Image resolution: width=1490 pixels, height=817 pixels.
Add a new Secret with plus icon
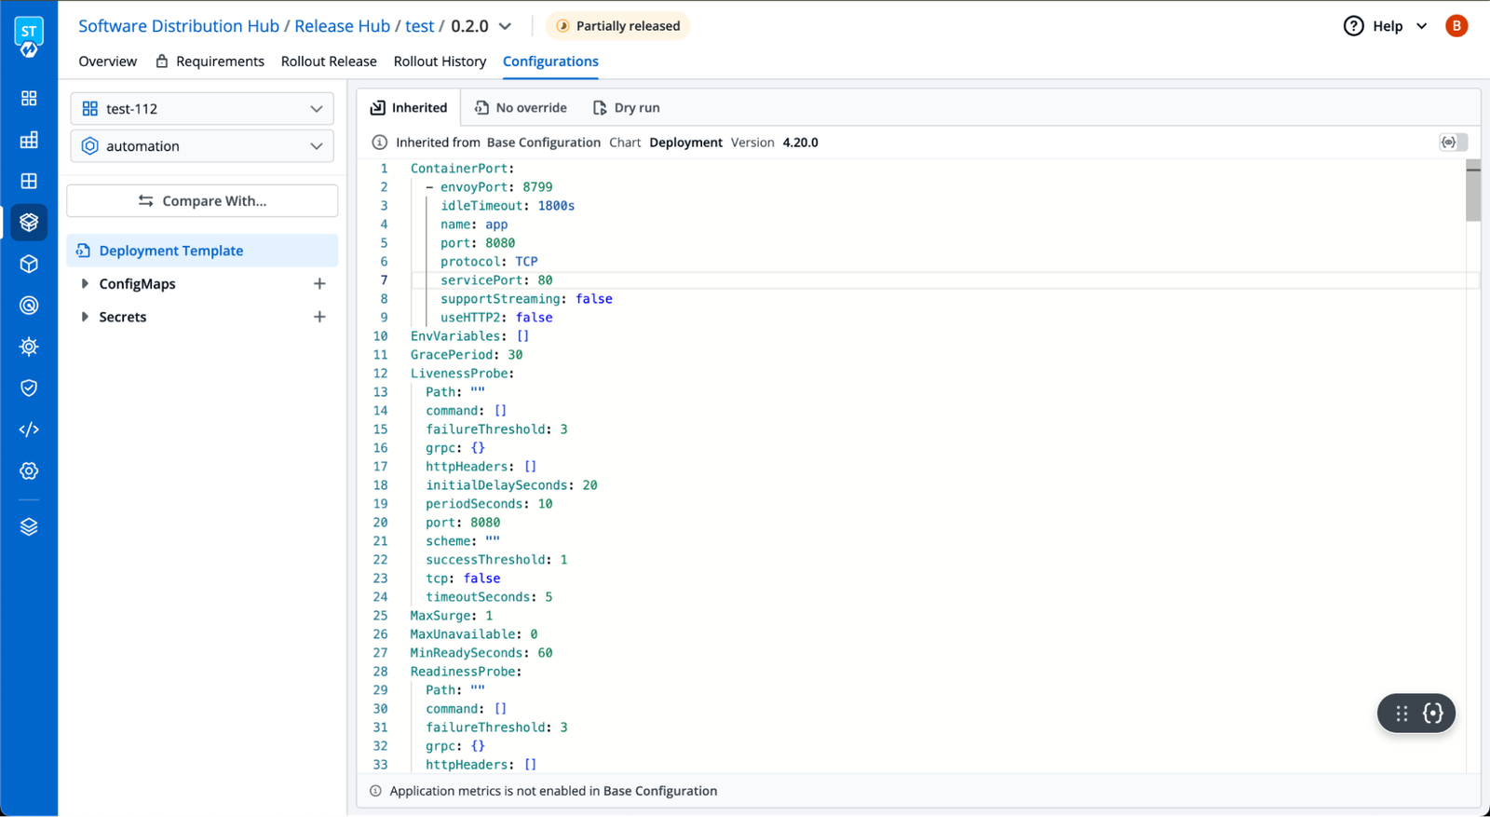(x=319, y=317)
